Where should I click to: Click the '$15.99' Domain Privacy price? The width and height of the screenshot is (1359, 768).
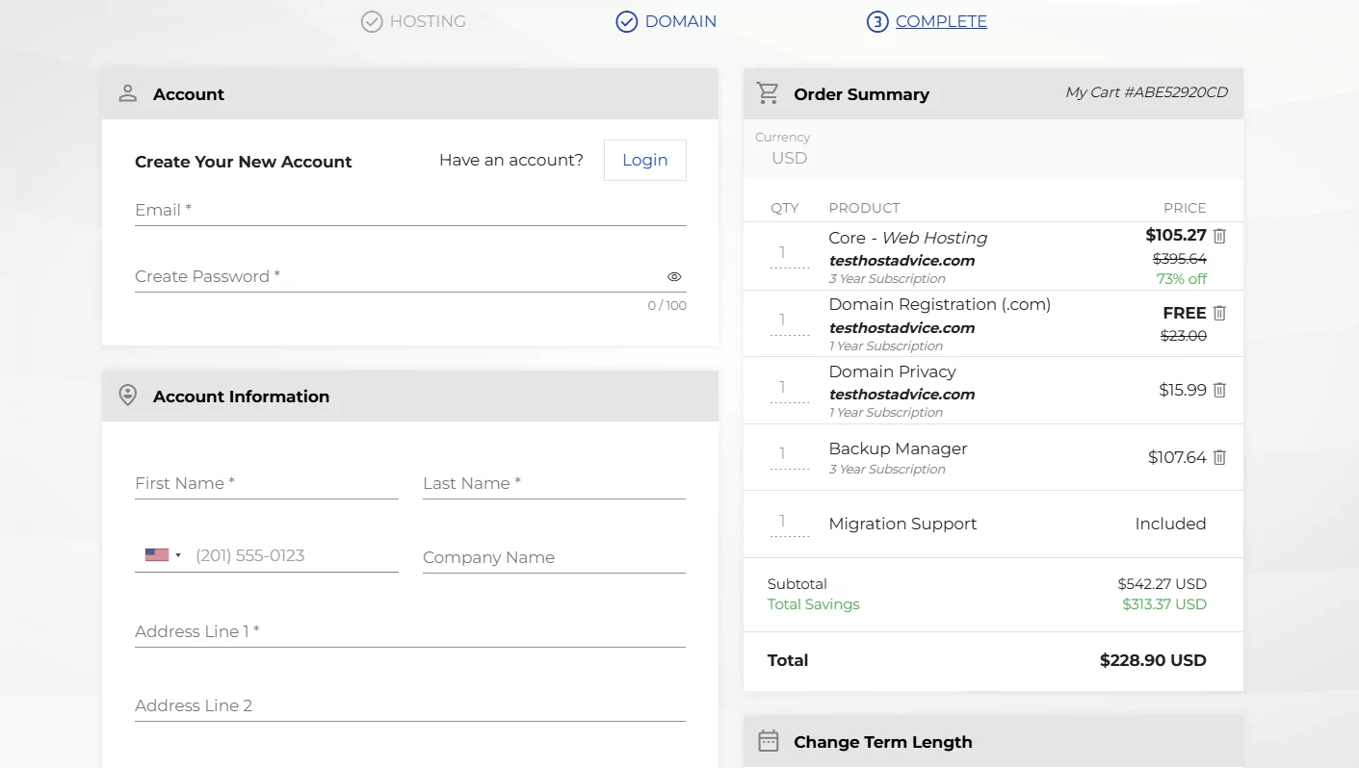[x=1183, y=390]
